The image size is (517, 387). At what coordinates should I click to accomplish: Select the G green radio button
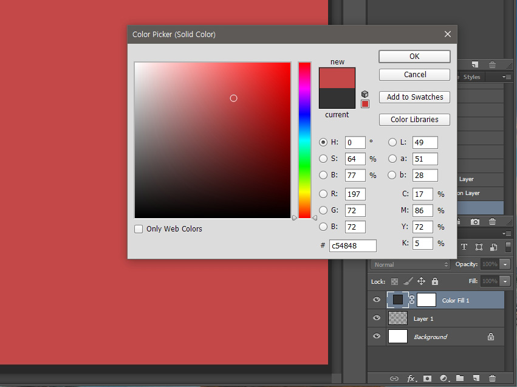(x=323, y=210)
